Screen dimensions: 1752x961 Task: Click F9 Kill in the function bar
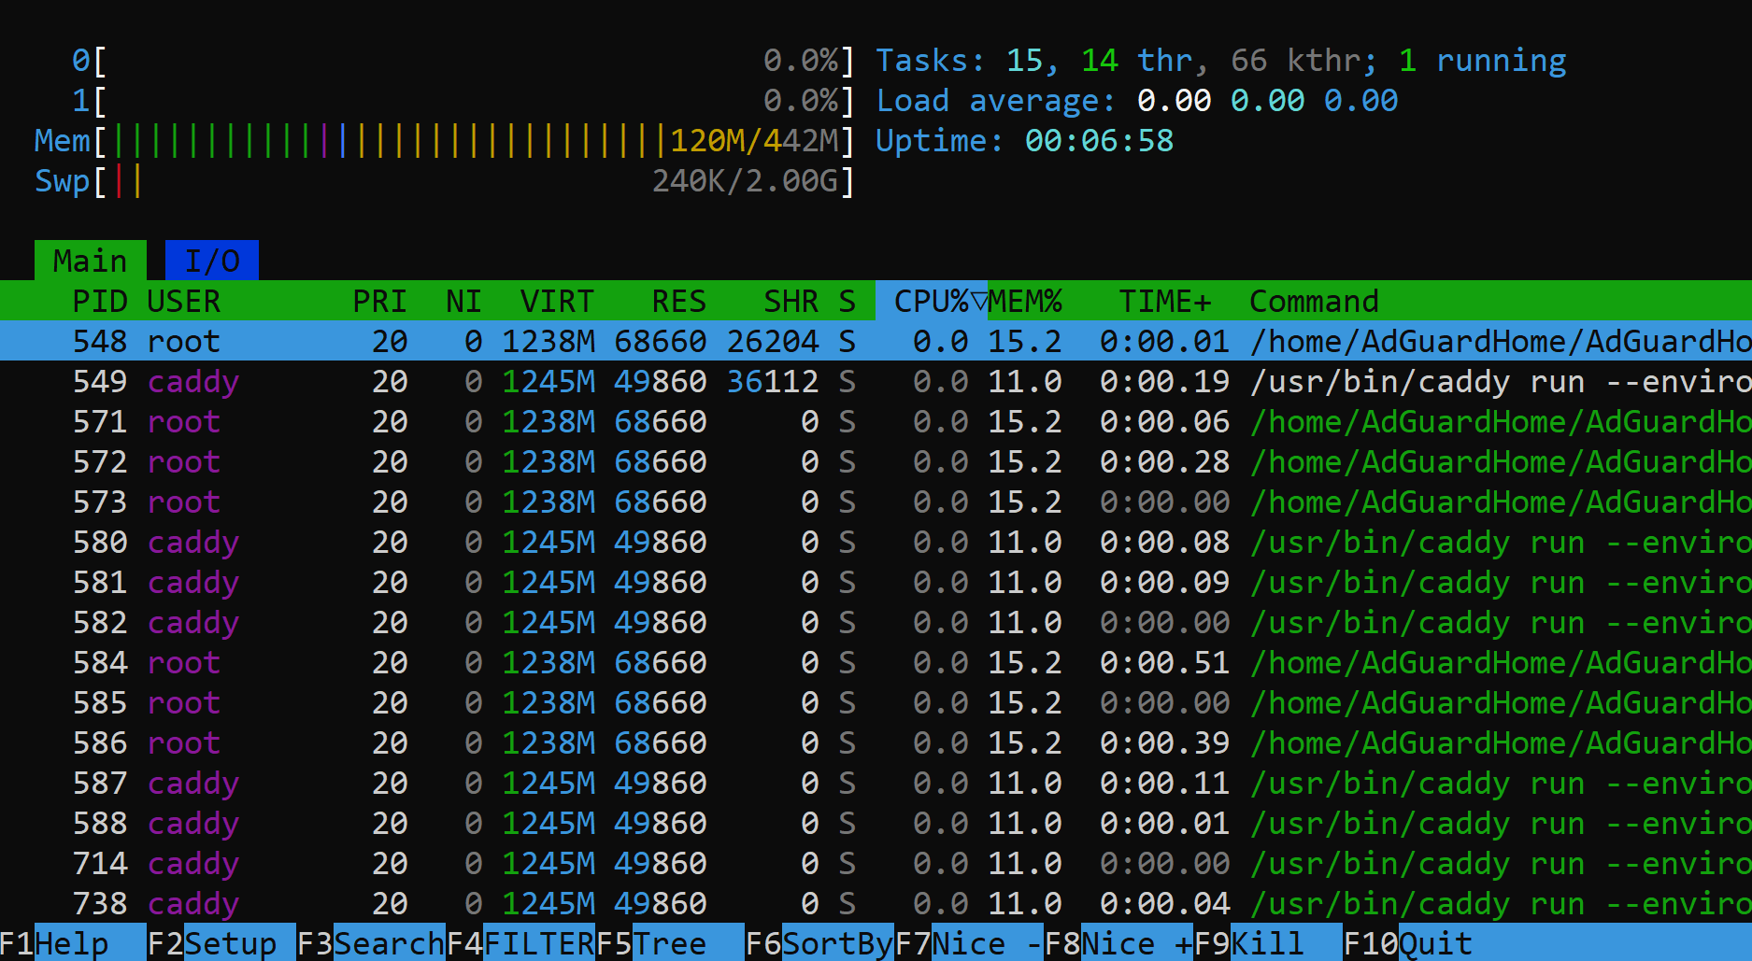pos(1267,943)
